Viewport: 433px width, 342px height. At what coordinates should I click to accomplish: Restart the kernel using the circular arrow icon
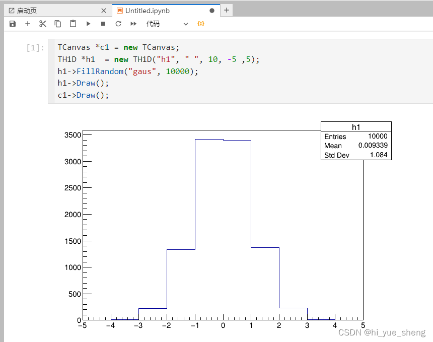(118, 23)
